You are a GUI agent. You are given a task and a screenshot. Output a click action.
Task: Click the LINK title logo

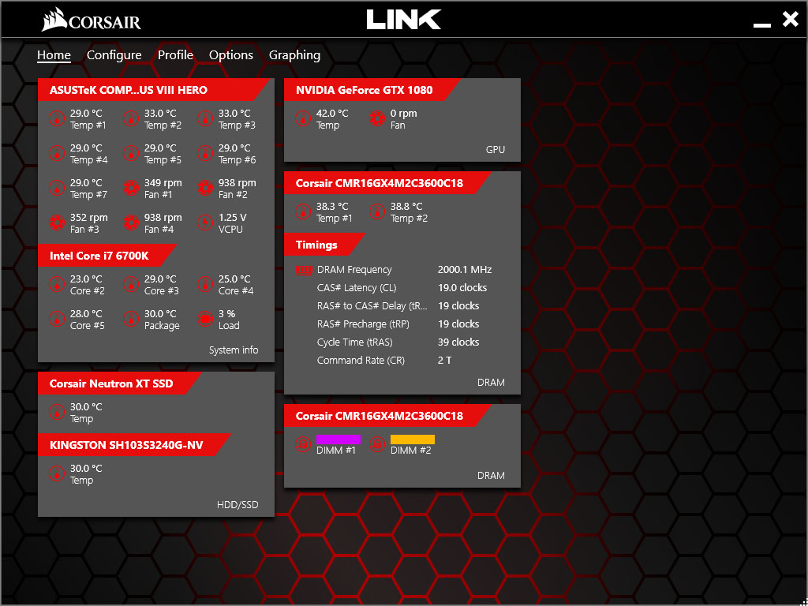click(404, 20)
